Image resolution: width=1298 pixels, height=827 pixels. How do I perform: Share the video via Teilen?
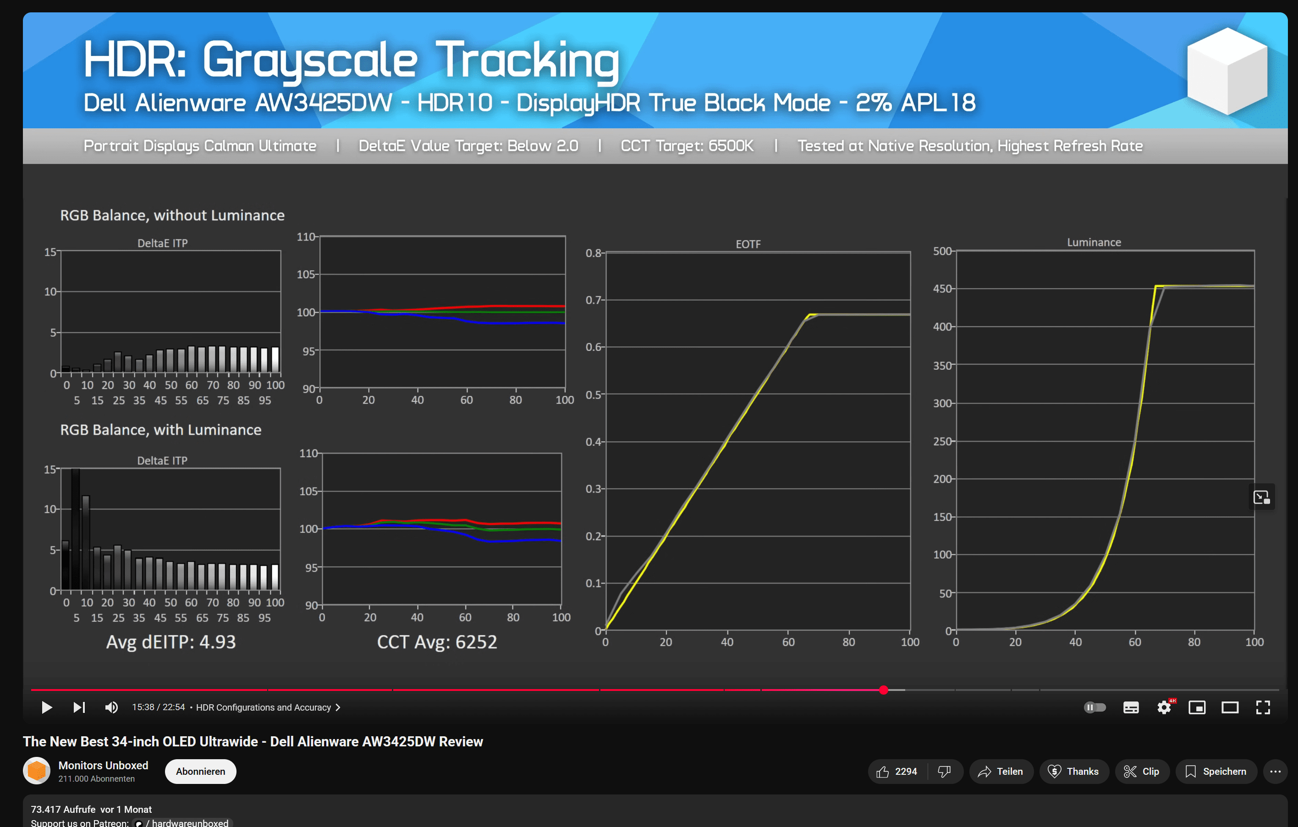pyautogui.click(x=1001, y=772)
